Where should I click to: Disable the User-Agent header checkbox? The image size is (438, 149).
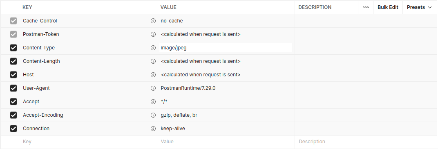(13, 88)
